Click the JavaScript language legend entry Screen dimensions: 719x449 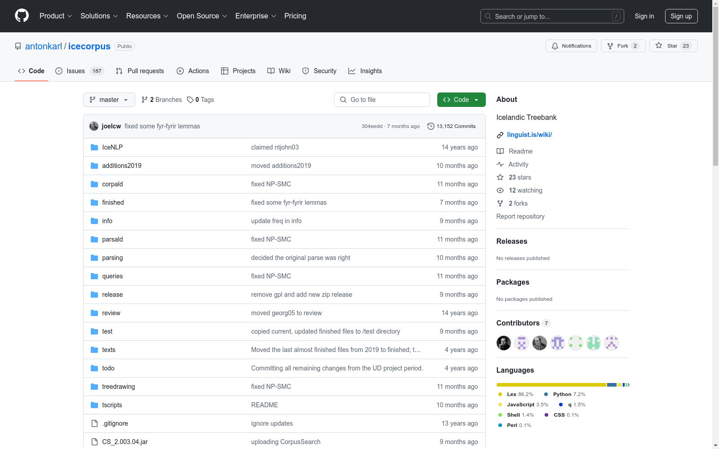pos(523,405)
